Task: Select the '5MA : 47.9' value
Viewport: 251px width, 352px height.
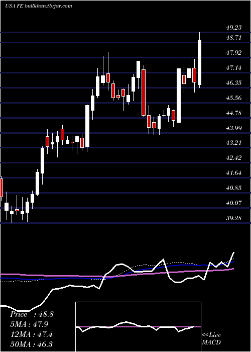Action: point(29,324)
